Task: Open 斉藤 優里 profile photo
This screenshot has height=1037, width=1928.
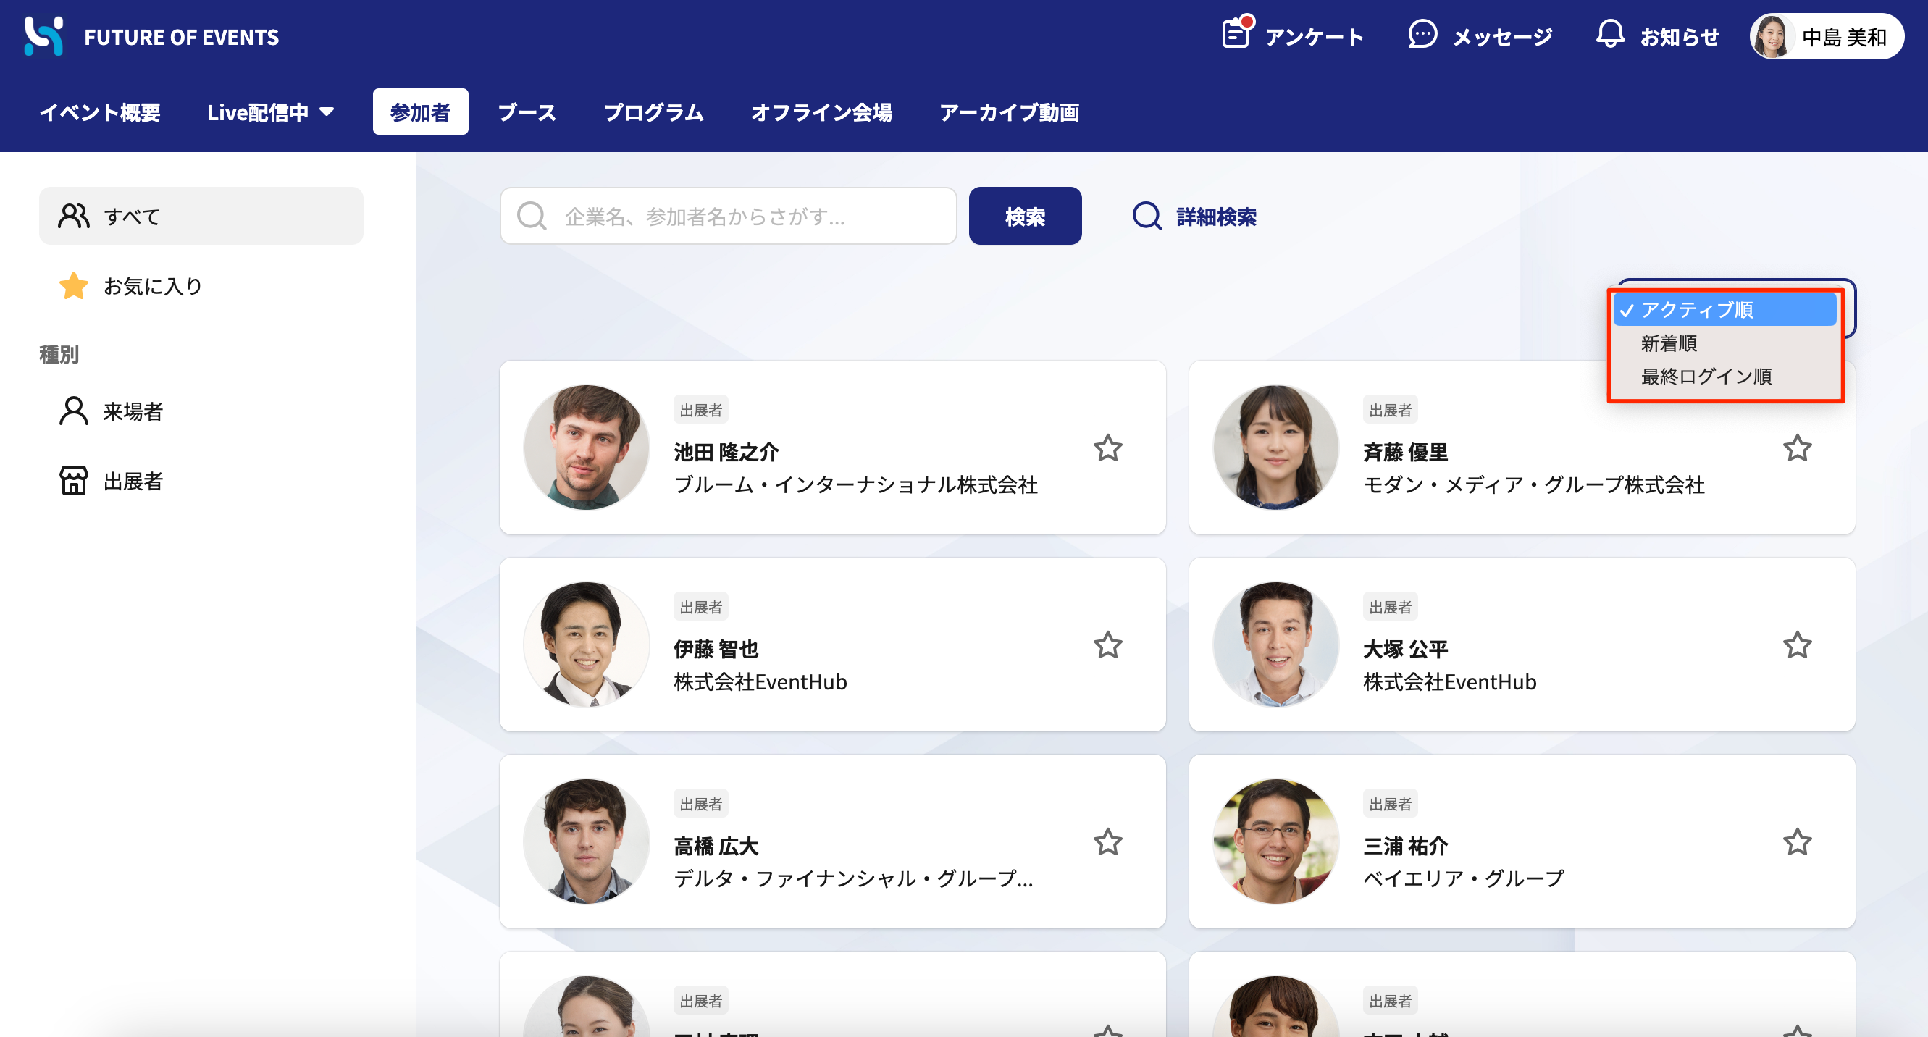Action: pos(1275,448)
